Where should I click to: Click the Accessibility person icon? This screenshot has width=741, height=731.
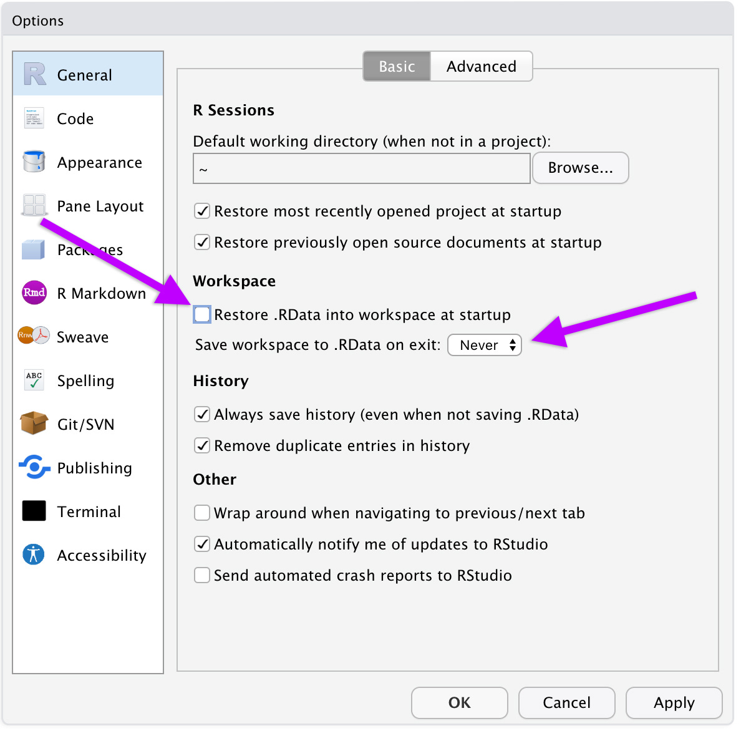point(34,554)
